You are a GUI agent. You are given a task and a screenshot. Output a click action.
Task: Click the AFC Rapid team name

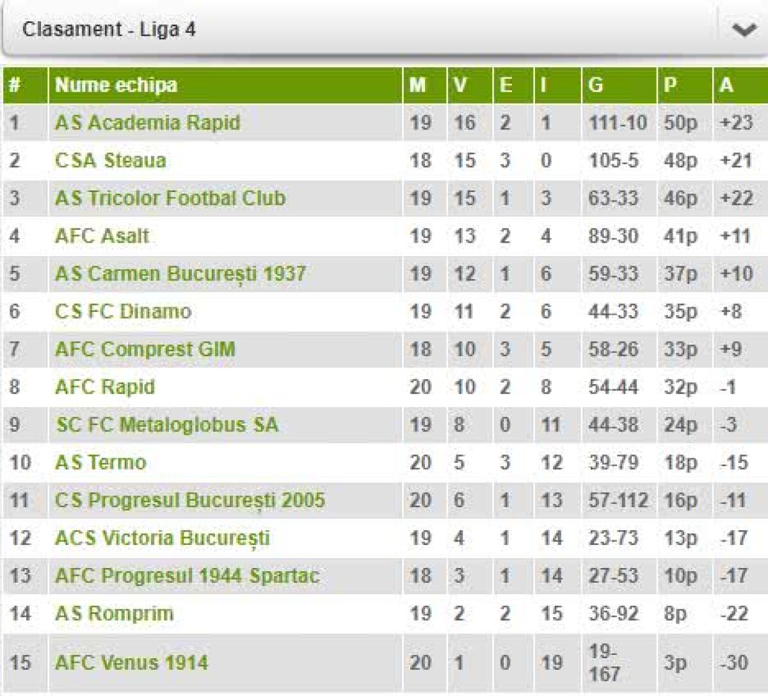coord(105,387)
